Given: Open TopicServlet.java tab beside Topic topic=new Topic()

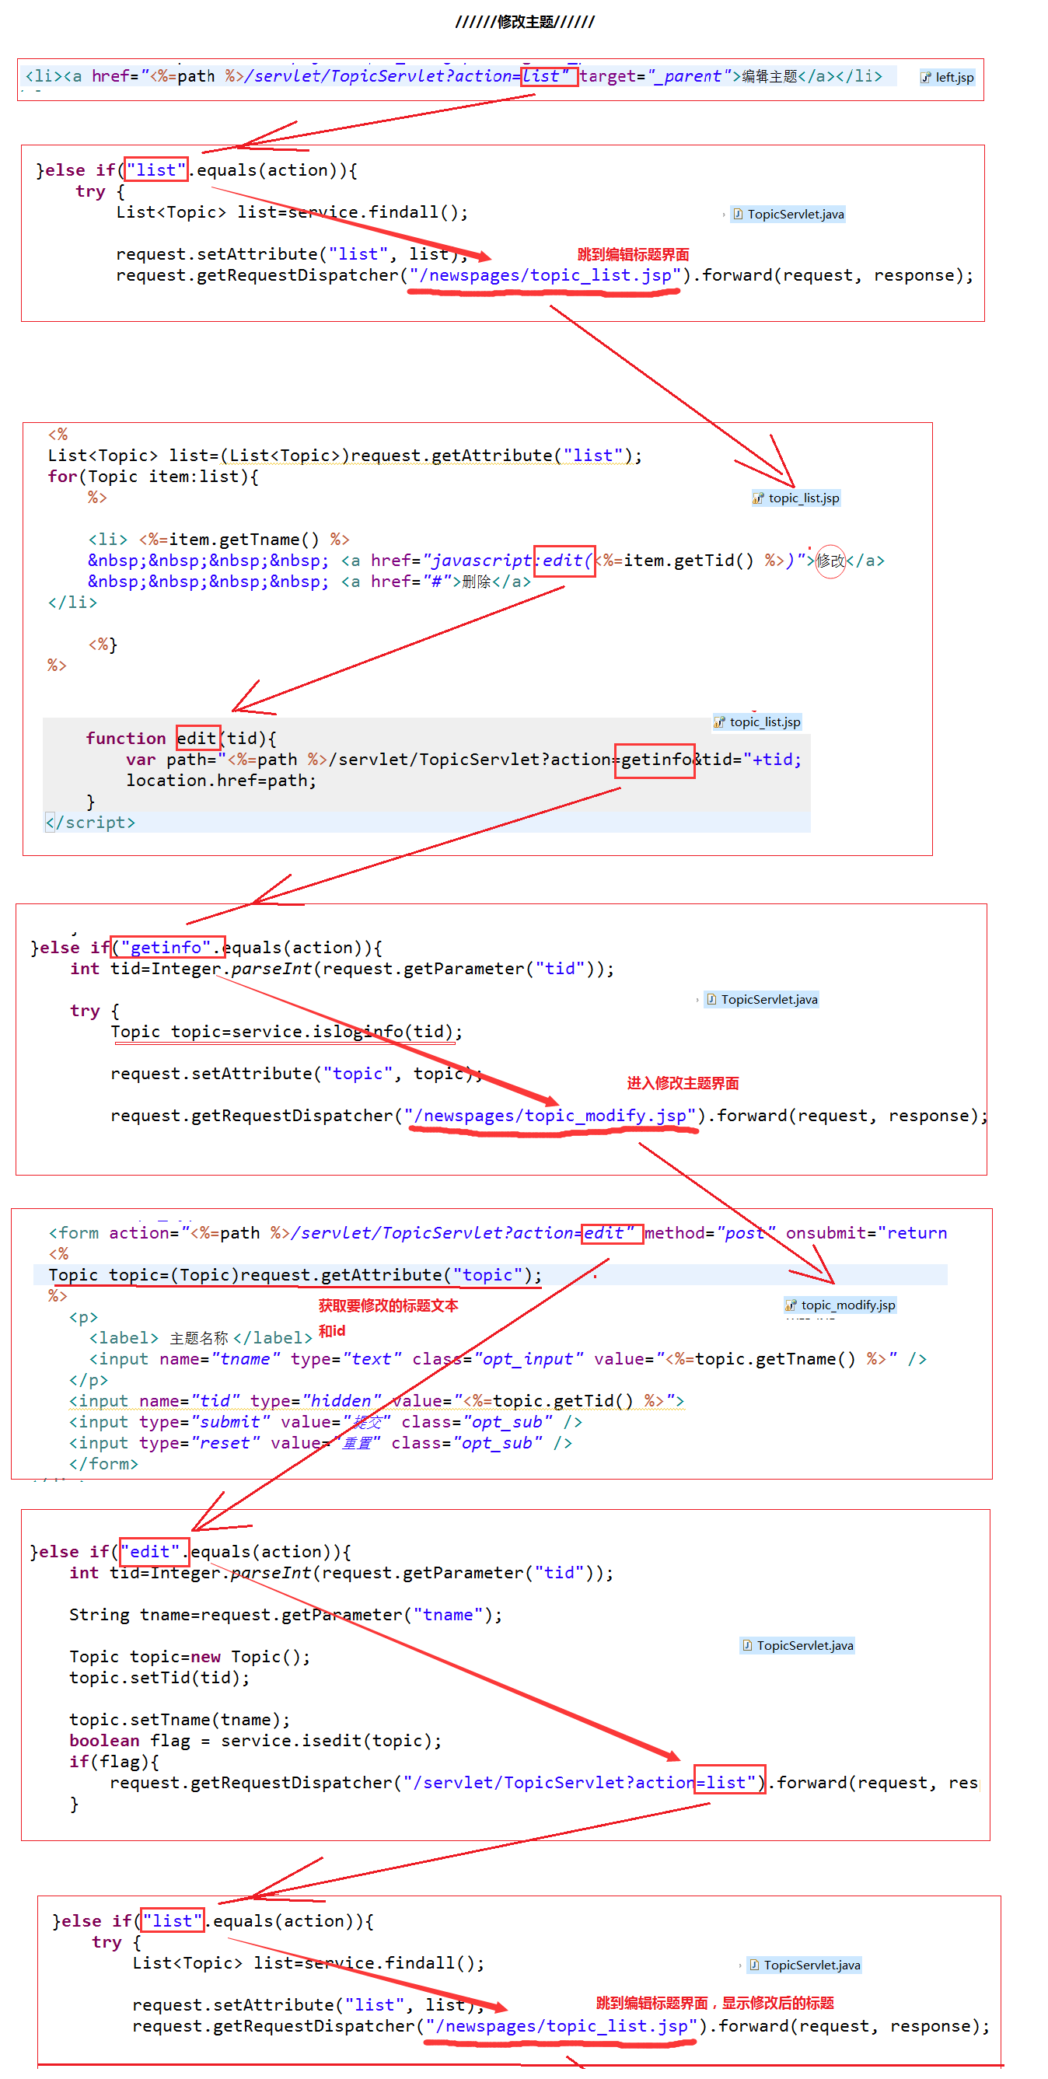Looking at the screenshot, I should [798, 1645].
